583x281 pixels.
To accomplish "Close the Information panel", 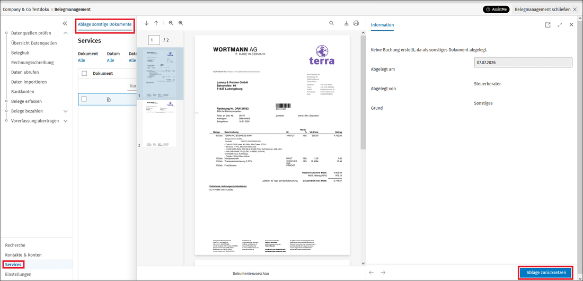I will pyautogui.click(x=571, y=24).
